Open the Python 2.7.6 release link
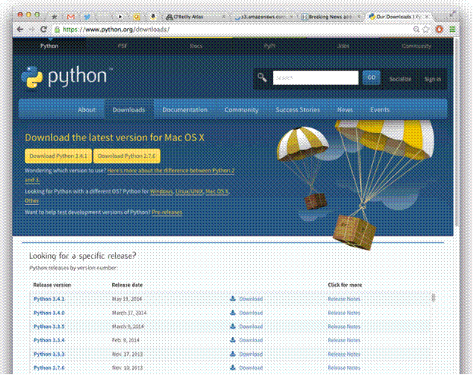 [x=49, y=367]
